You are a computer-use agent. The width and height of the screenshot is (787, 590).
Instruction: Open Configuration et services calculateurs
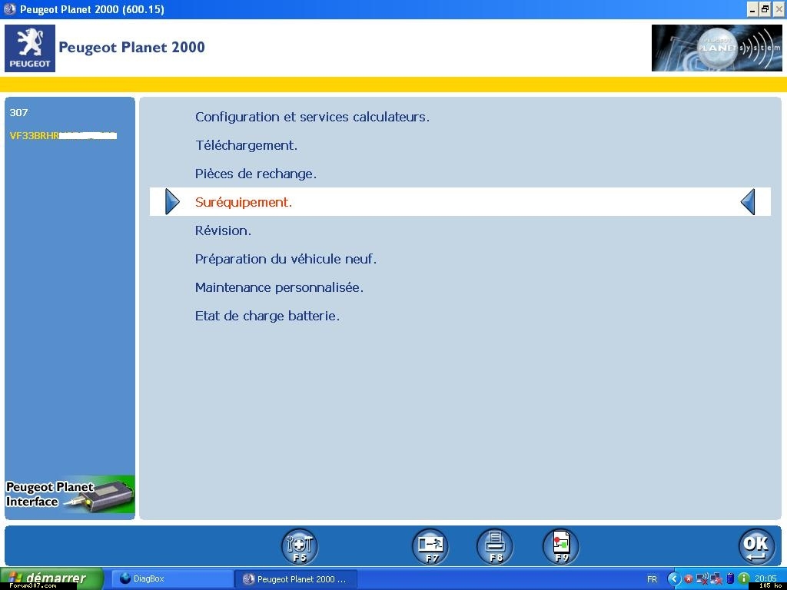tap(312, 117)
